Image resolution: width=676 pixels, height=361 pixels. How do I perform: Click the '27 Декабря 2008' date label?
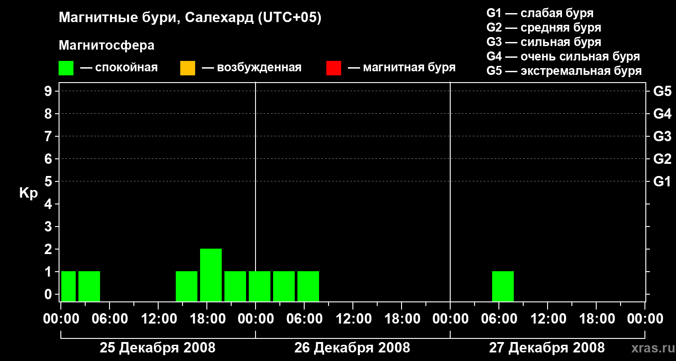tap(547, 348)
